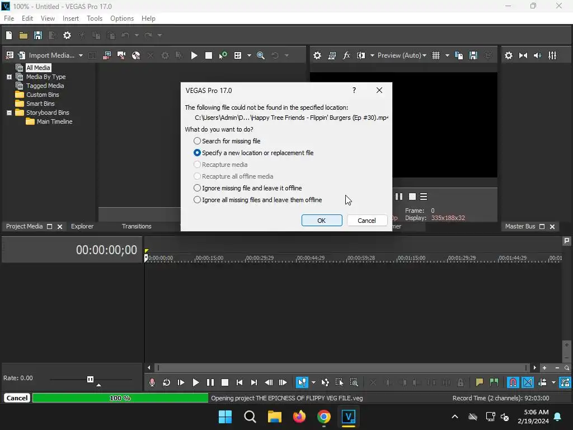Select Main Timeline bin

(54, 121)
